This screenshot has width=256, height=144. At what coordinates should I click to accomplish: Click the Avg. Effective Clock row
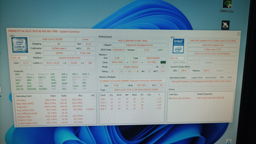(55, 113)
